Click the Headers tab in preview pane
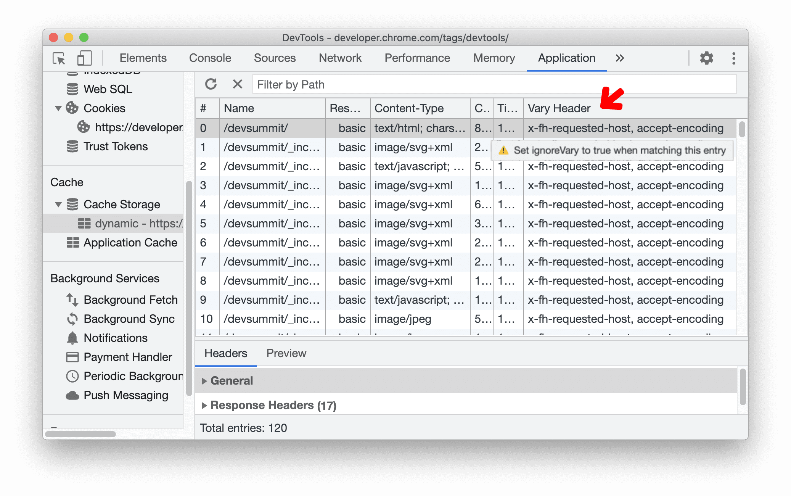Viewport: 791px width, 496px height. point(226,353)
